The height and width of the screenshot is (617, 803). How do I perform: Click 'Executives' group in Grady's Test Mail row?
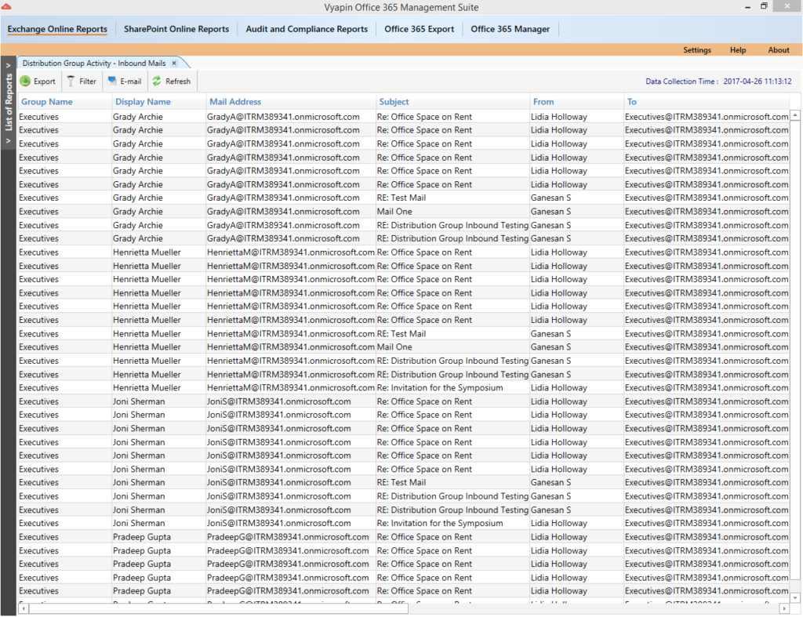click(x=39, y=198)
